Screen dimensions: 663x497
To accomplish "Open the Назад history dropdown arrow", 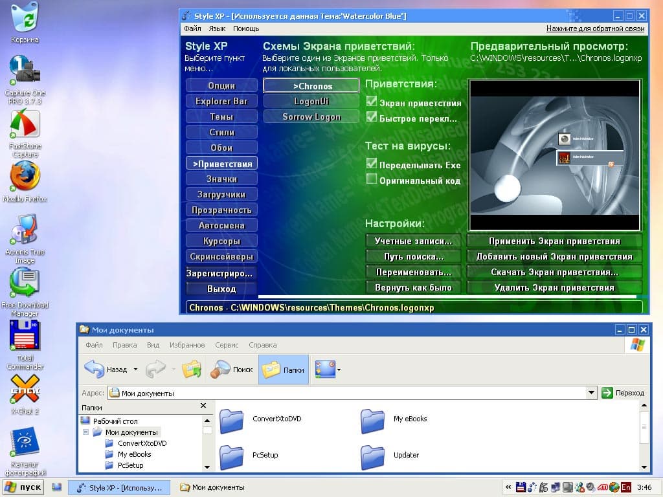I will [135, 370].
